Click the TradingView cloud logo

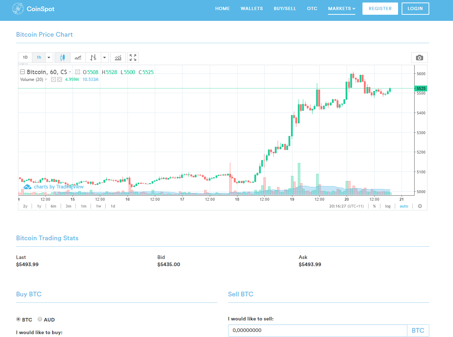click(x=28, y=187)
